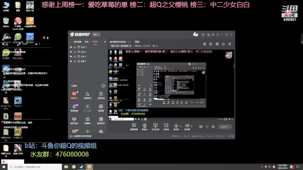The height and width of the screenshot is (170, 303).
Task: Hide the 文本 1 source layer
Action: (71, 56)
